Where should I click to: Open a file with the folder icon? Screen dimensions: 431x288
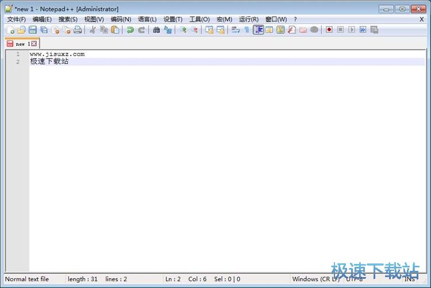point(21,30)
